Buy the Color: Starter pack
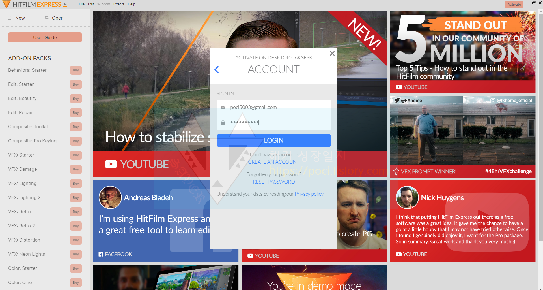Image resolution: width=543 pixels, height=290 pixels. click(76, 268)
